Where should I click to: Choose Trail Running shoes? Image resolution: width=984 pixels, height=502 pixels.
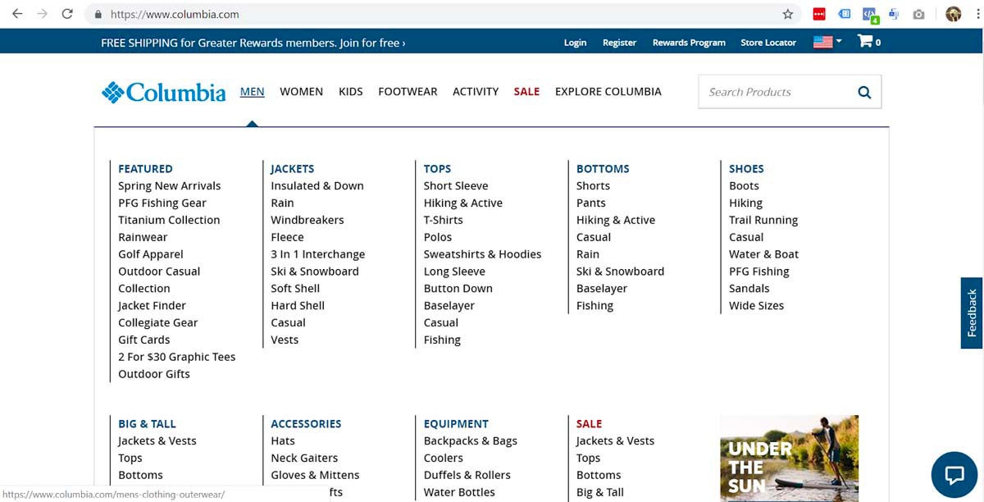(x=763, y=220)
